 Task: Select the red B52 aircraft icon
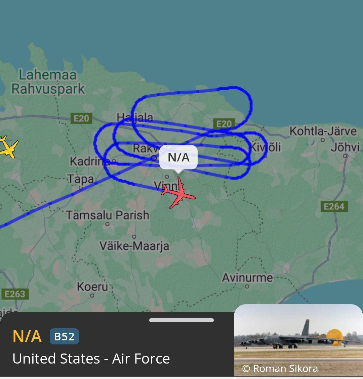click(x=178, y=193)
